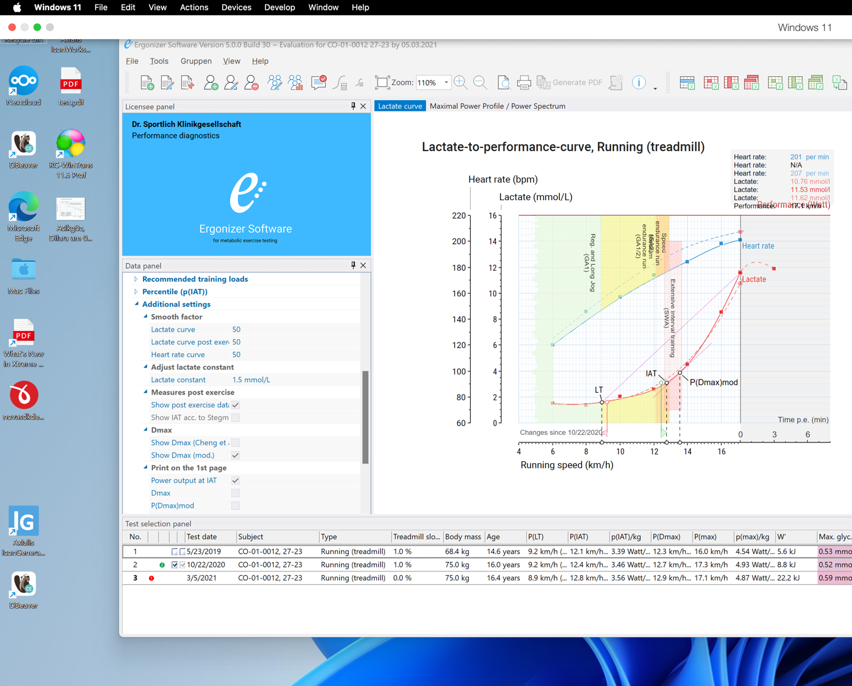Click the Data panel vertical scrollbar
The height and width of the screenshot is (686, 852).
pyautogui.click(x=365, y=417)
